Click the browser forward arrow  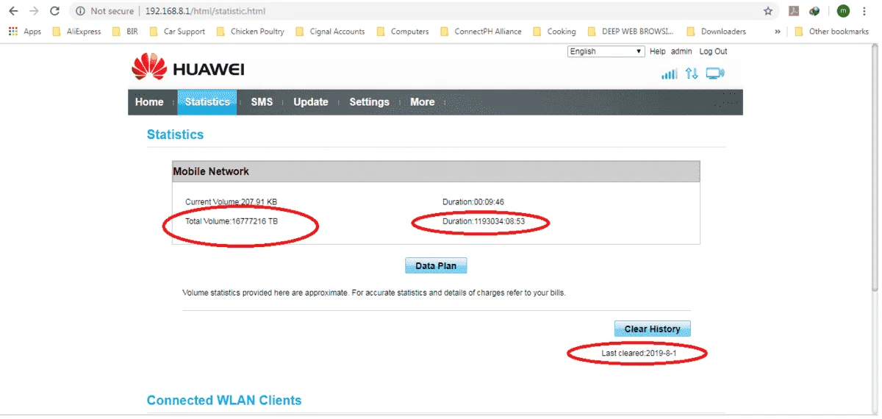(34, 11)
